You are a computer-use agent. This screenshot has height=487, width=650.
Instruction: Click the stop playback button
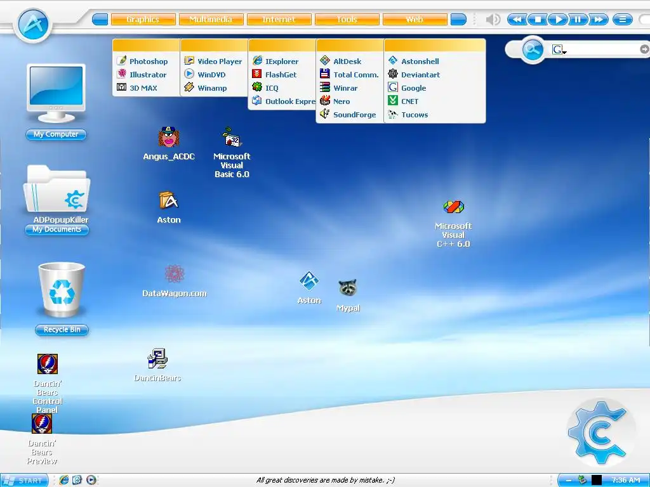coord(538,20)
